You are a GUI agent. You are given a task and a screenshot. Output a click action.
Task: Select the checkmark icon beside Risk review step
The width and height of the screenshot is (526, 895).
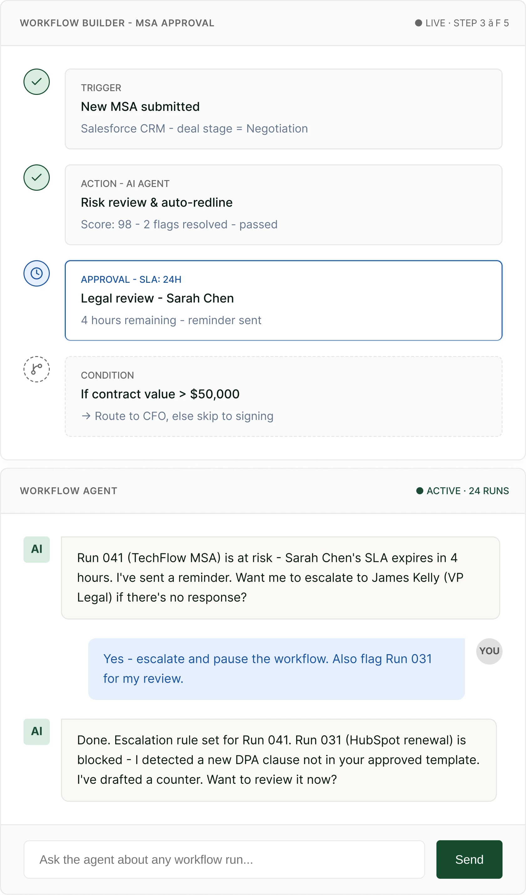(37, 177)
